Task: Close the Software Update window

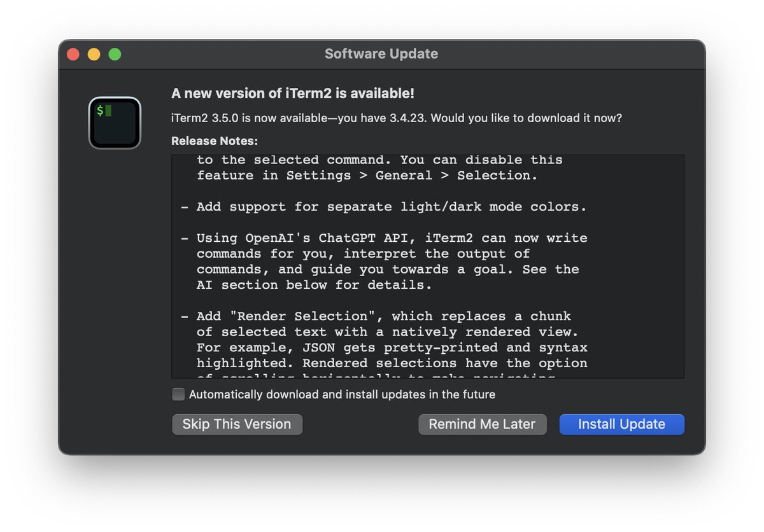Action: (73, 54)
